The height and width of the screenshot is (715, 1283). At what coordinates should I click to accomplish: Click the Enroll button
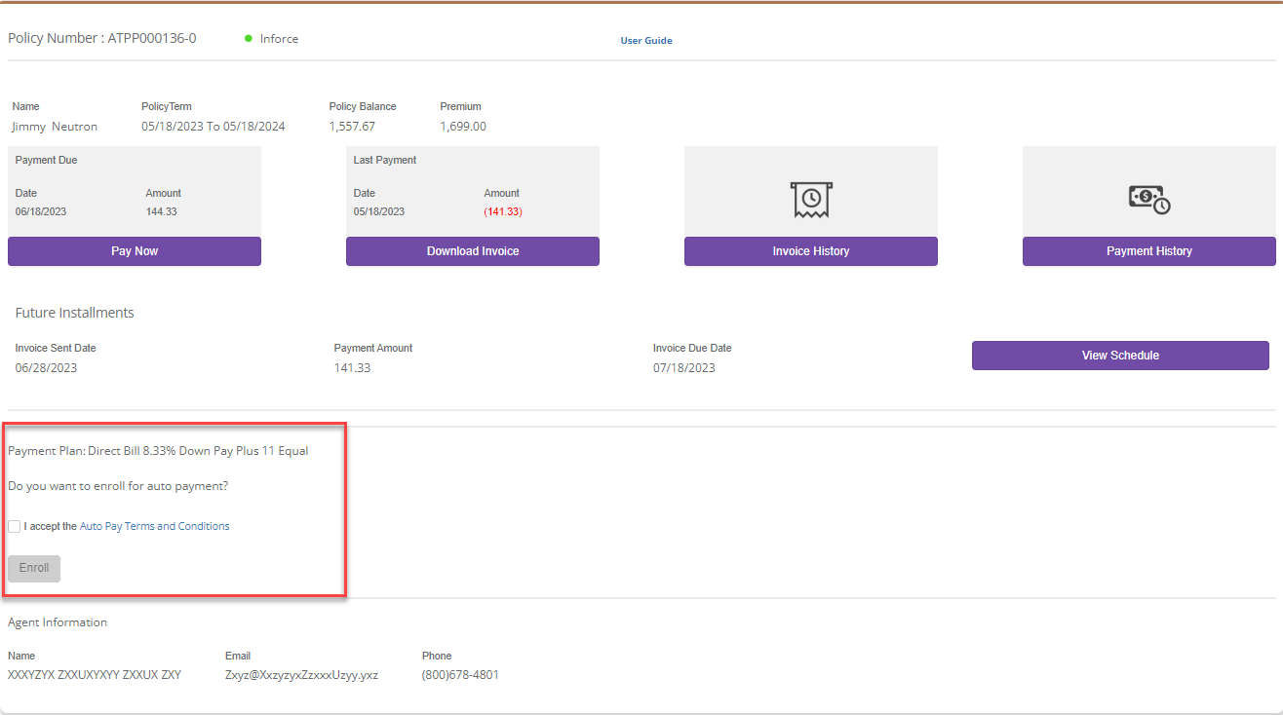[x=34, y=568]
